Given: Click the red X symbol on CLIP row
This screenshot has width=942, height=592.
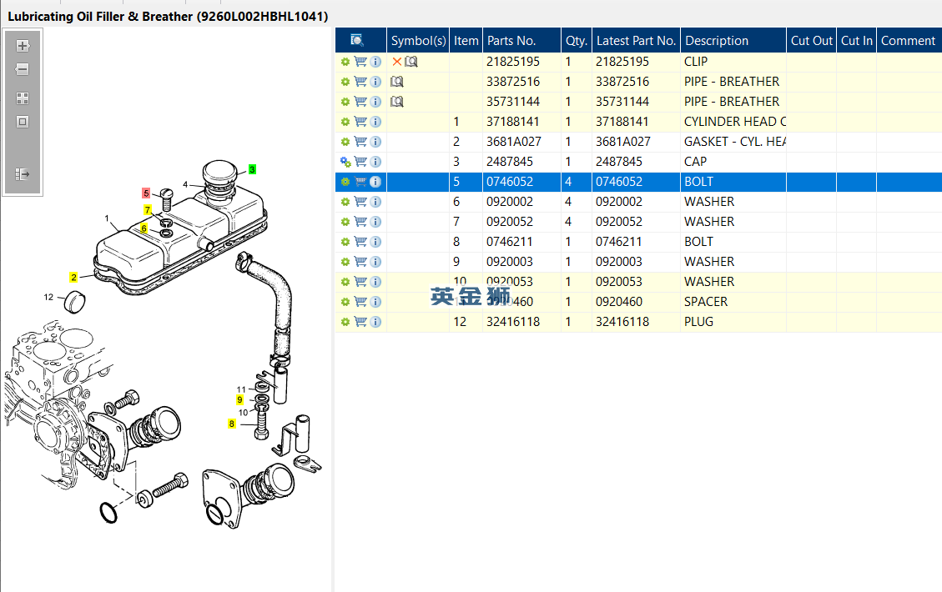Looking at the screenshot, I should (x=396, y=62).
